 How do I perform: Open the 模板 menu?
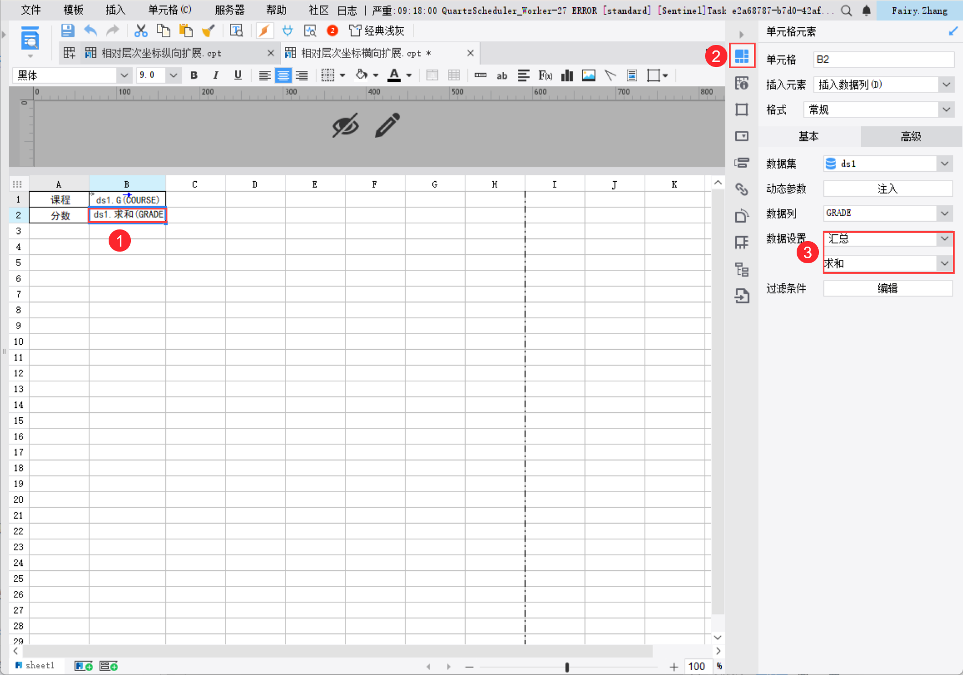[x=73, y=10]
